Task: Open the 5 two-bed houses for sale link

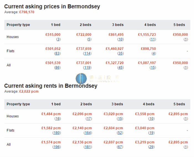Action: tap(89, 39)
